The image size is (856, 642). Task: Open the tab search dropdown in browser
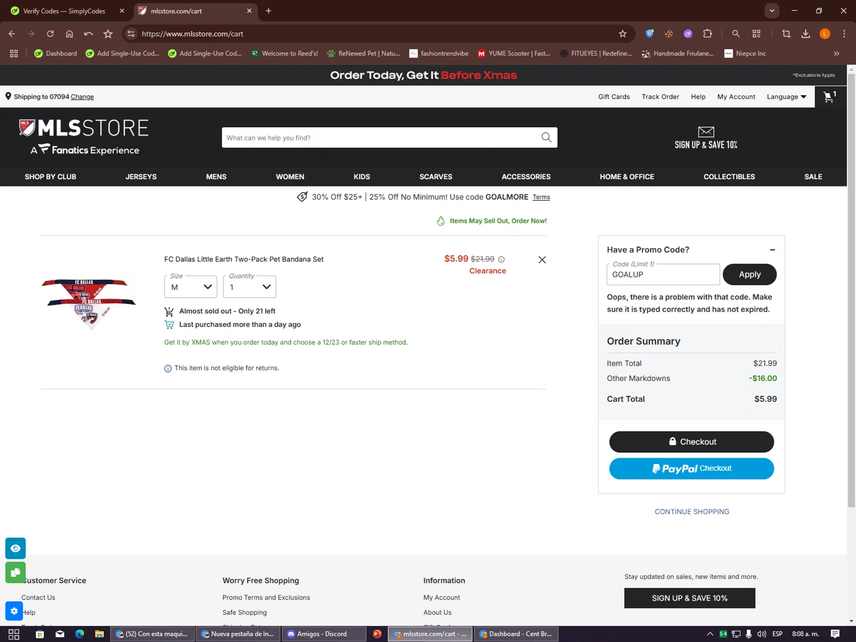click(772, 11)
